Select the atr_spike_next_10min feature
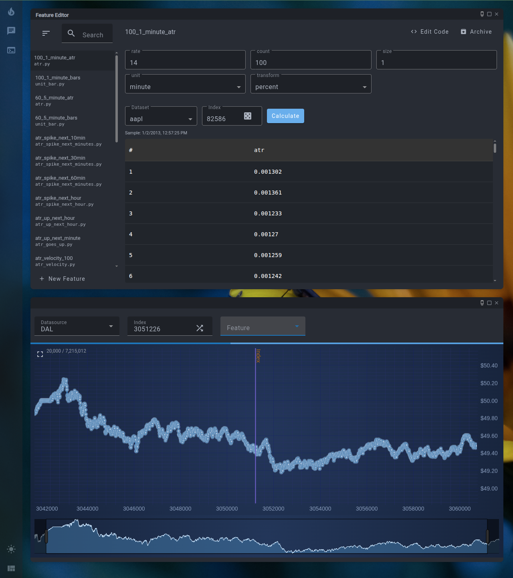The image size is (513, 578). tap(73, 141)
